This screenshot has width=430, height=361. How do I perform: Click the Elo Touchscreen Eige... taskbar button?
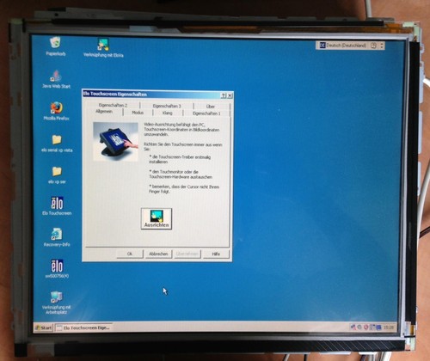click(x=83, y=327)
